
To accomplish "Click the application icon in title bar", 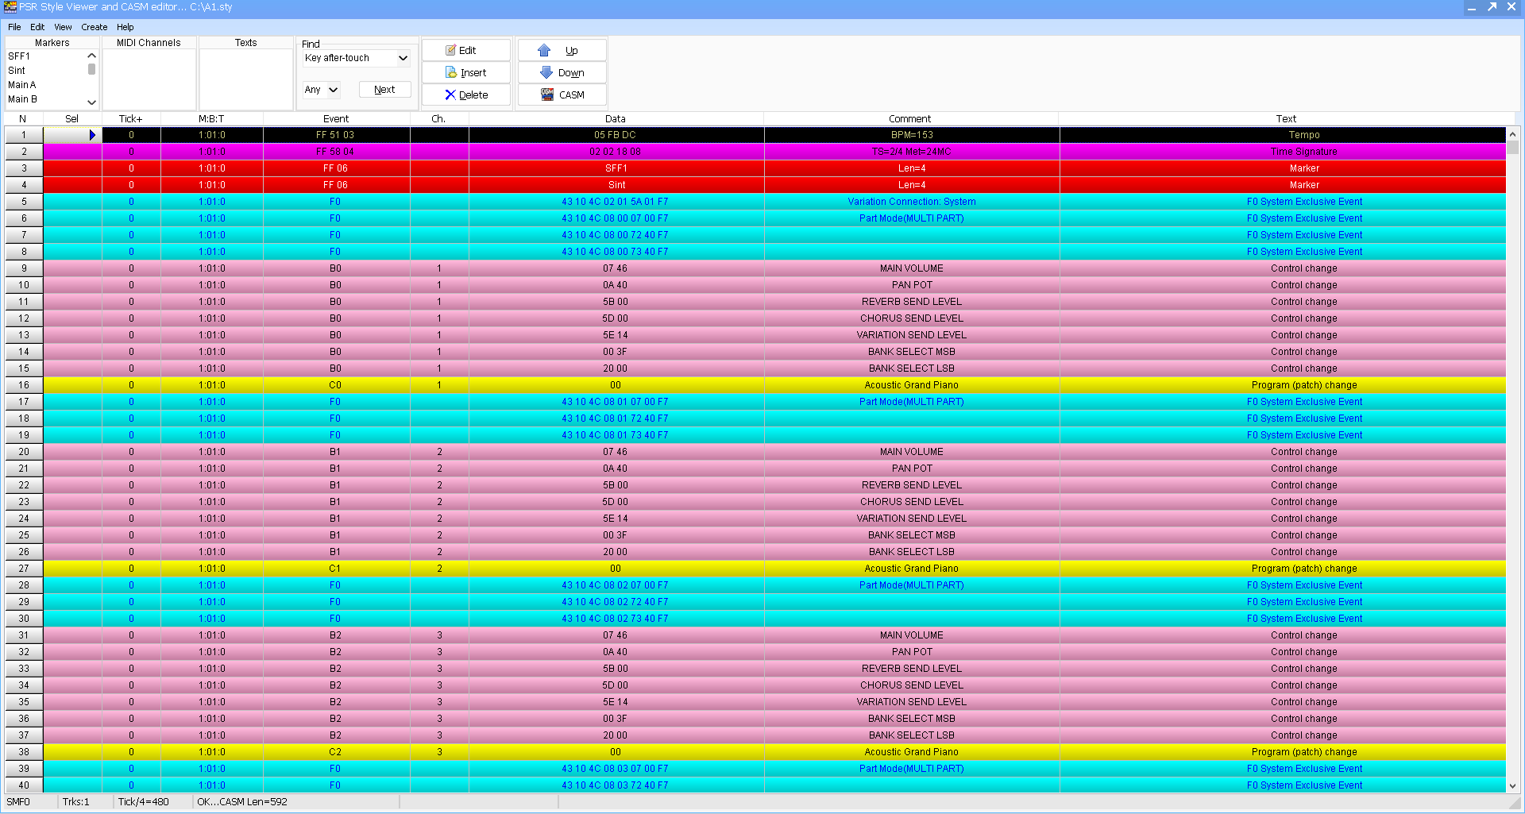I will [10, 7].
